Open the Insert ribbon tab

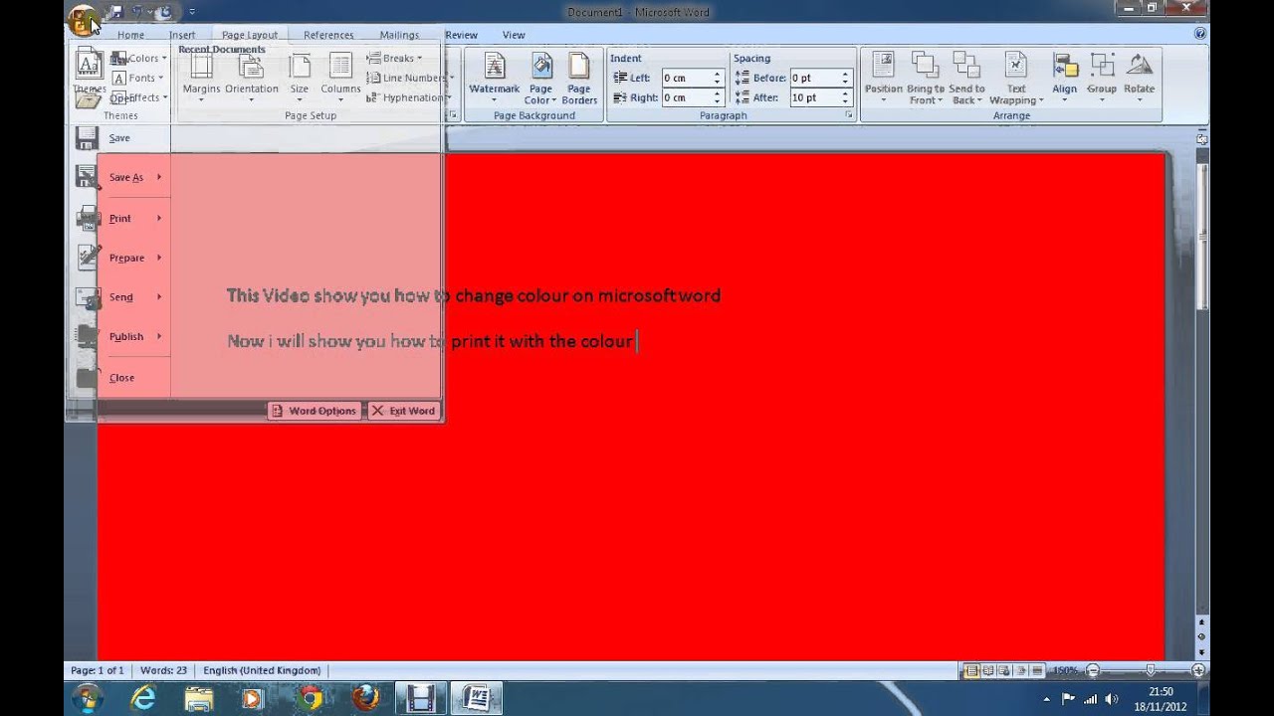coord(182,35)
